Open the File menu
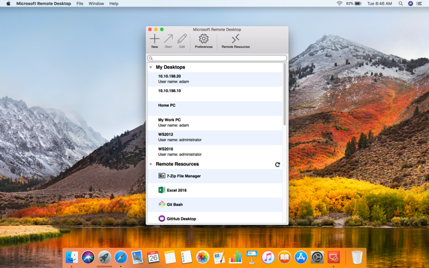Image resolution: width=429 pixels, height=268 pixels. [79, 3]
